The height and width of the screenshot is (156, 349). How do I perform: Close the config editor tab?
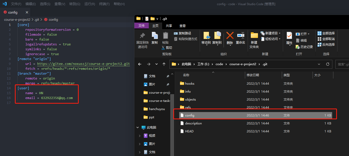click(x=27, y=12)
